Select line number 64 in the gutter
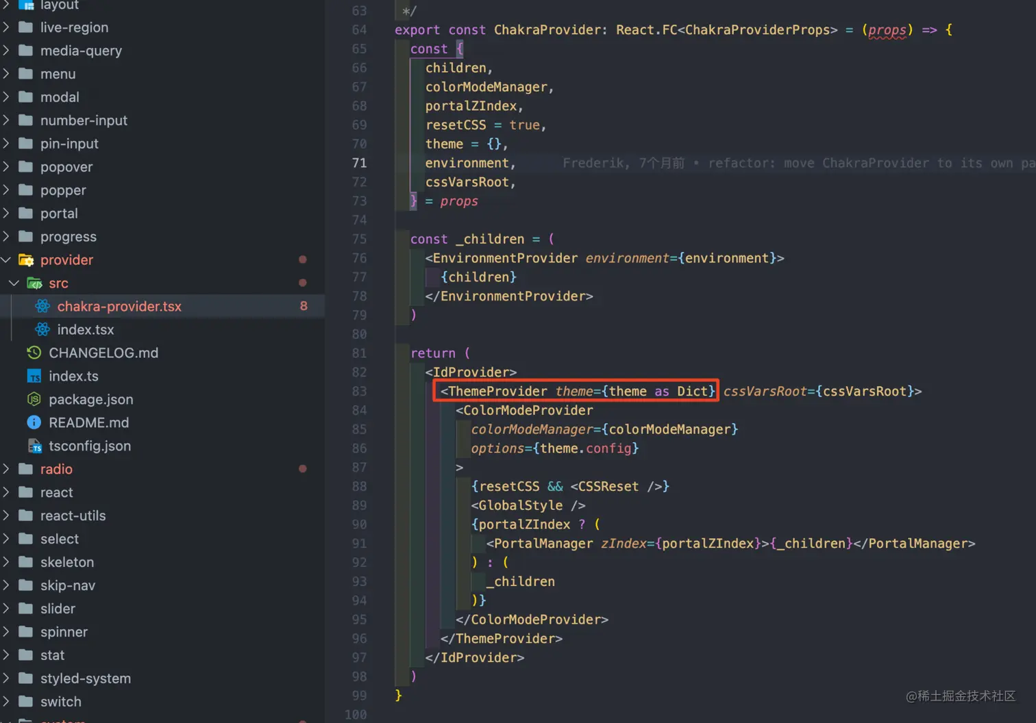 point(360,30)
